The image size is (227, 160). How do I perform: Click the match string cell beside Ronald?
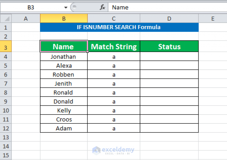tap(114, 92)
